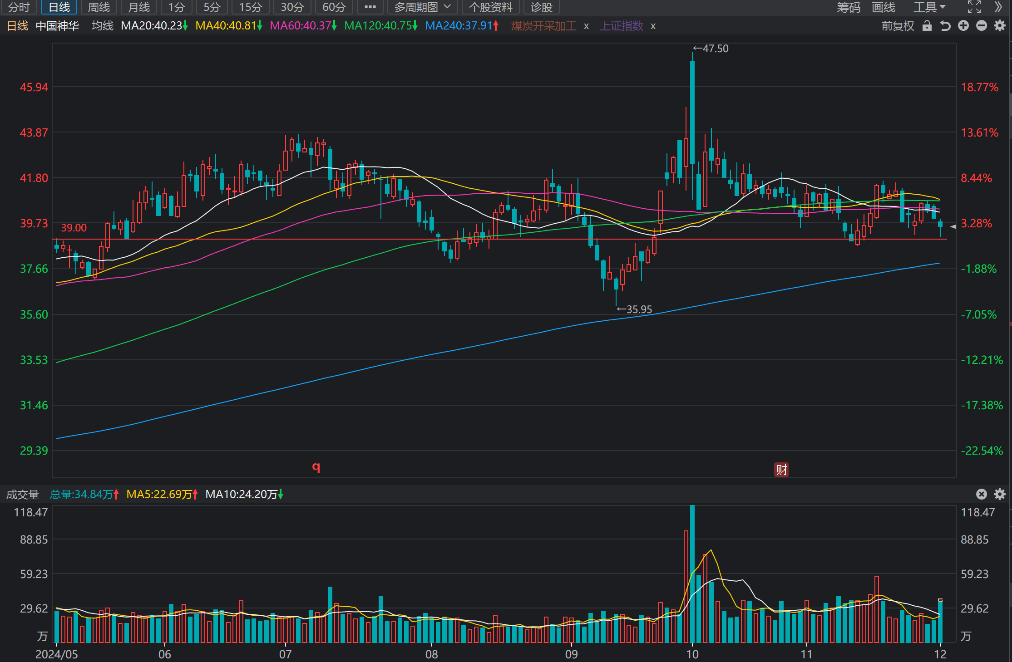Select the 日线 daily chart tab

59,7
